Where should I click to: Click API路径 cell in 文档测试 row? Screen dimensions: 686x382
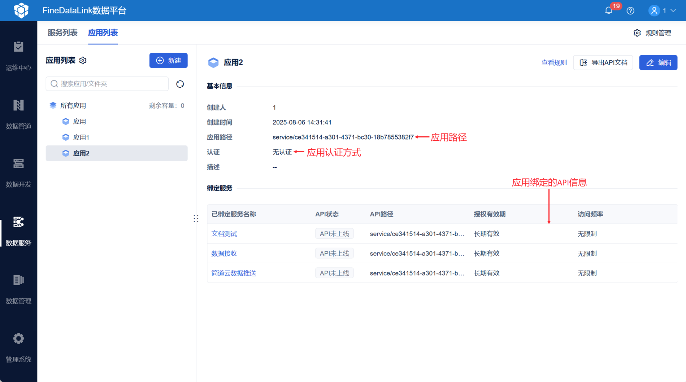417,234
